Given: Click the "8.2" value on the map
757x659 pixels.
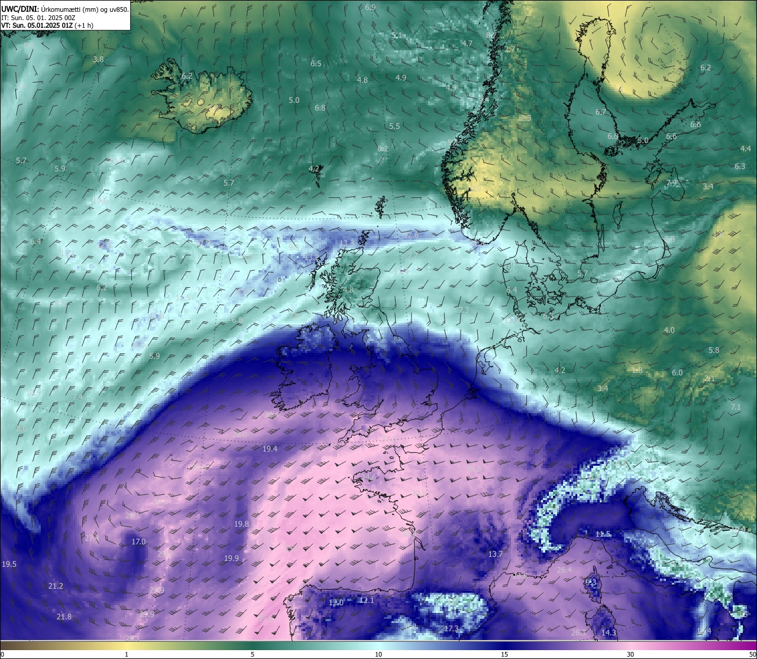Looking at the screenshot, I should 383,149.
